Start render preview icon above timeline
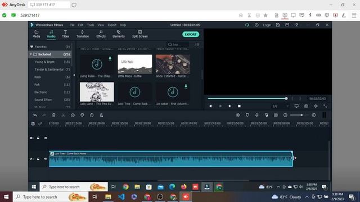 coord(238,115)
